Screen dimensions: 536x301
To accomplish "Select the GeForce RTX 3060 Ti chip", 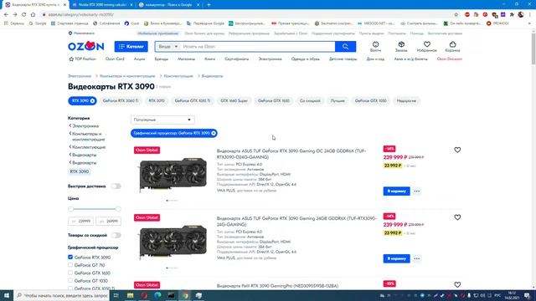I will click(x=121, y=100).
